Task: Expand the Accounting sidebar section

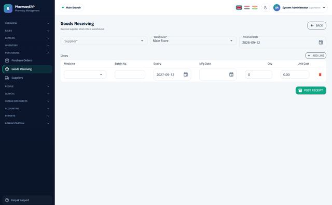Action: (27, 109)
